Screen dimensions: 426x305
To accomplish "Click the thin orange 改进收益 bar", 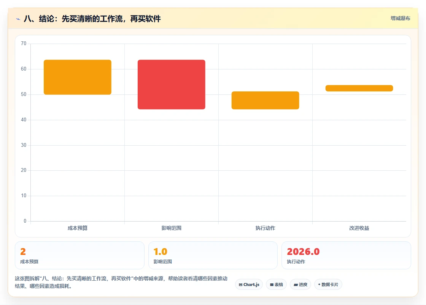I will (359, 88).
